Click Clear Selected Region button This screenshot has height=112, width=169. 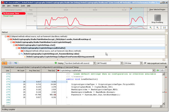tap(157, 10)
